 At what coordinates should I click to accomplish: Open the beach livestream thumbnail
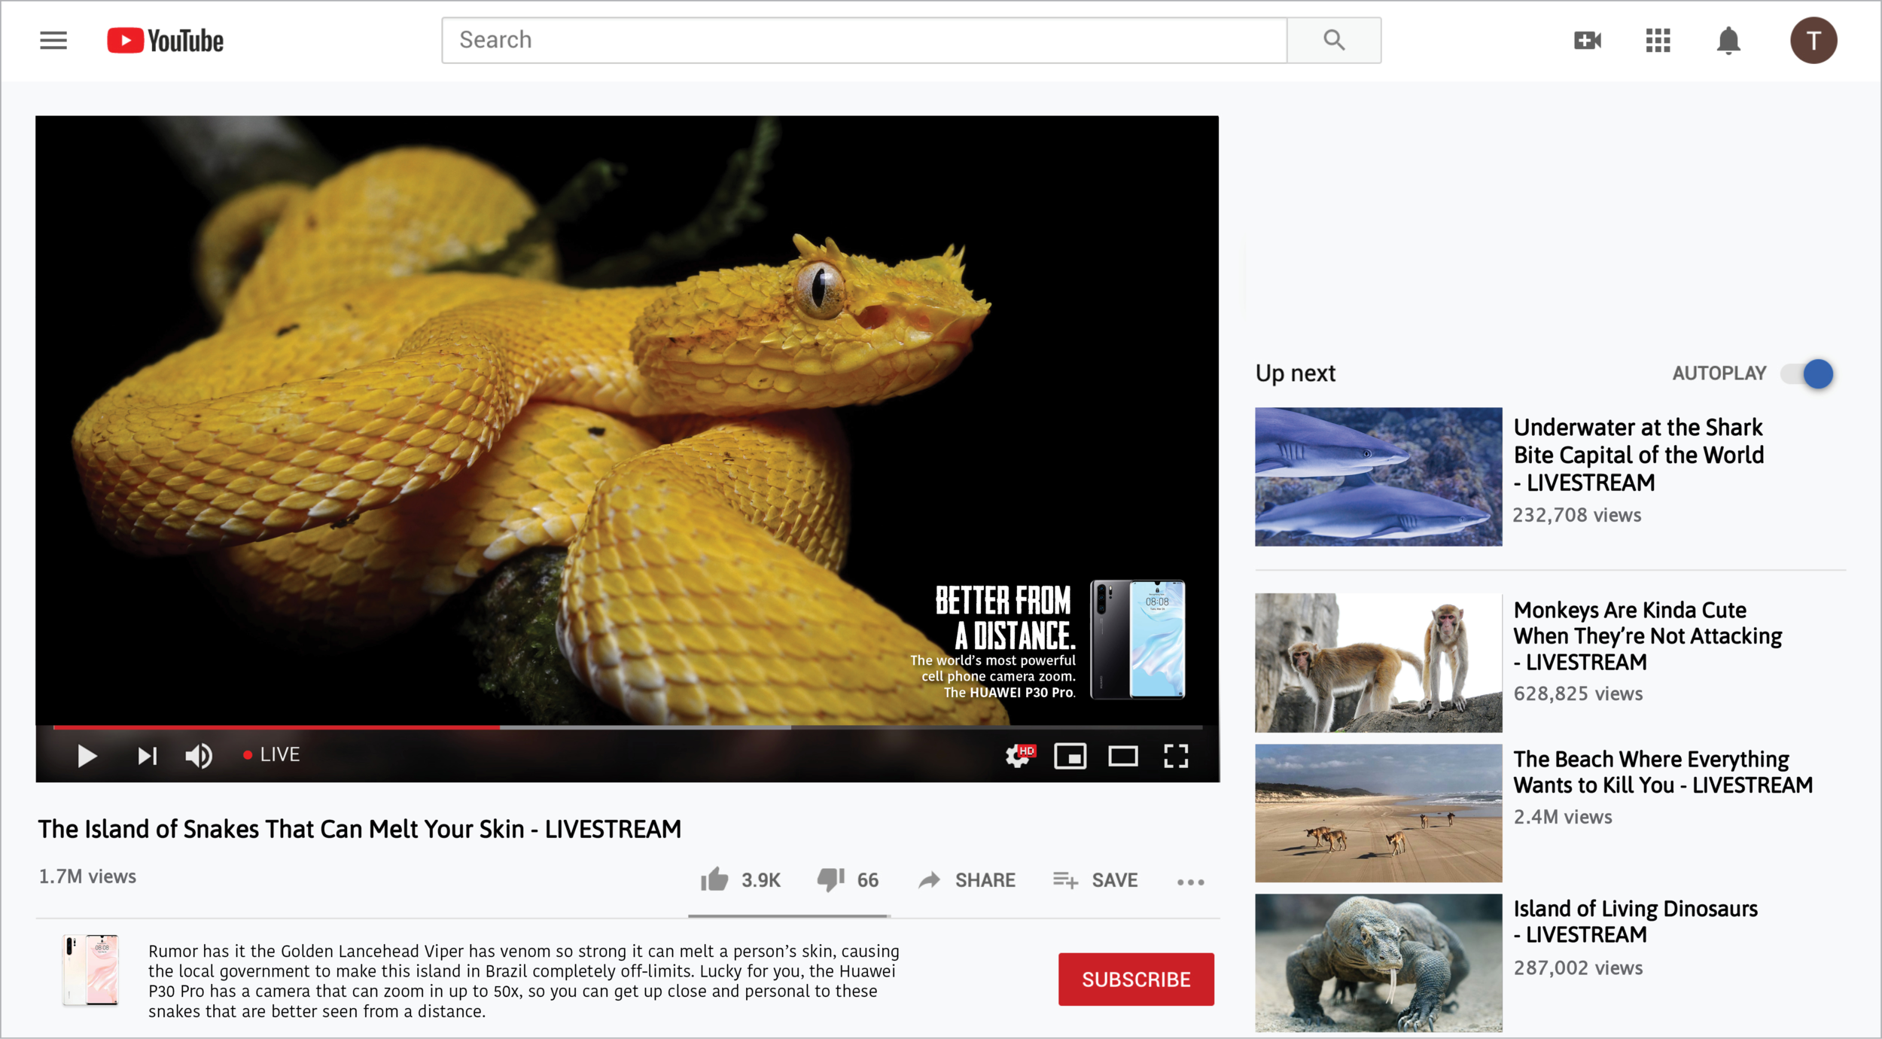coord(1378,813)
